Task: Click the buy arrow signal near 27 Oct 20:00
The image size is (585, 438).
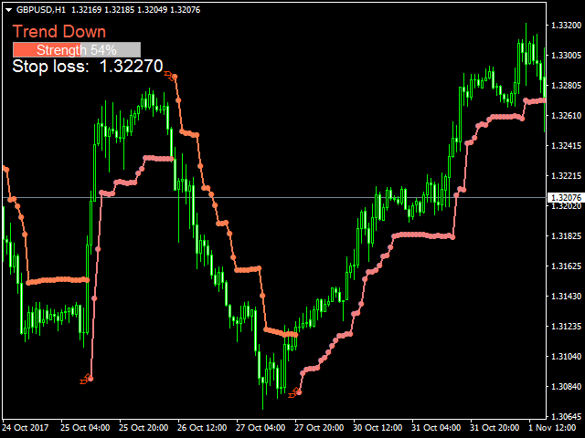Action: (x=294, y=393)
